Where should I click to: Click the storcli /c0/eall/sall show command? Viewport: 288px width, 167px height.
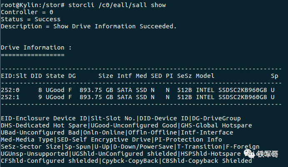coord(117,5)
